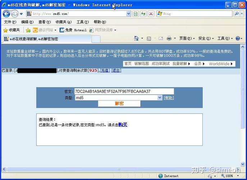Click the Add to Favorites Bar icon
Image resolution: width=247 pixels, height=180 pixels.
28,30
